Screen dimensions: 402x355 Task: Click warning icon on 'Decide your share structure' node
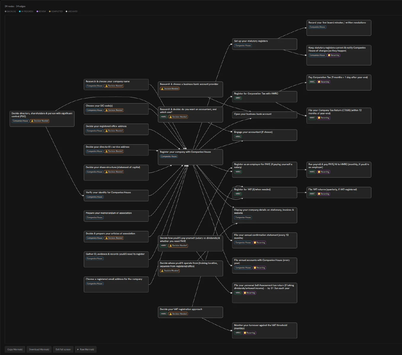click(107, 172)
